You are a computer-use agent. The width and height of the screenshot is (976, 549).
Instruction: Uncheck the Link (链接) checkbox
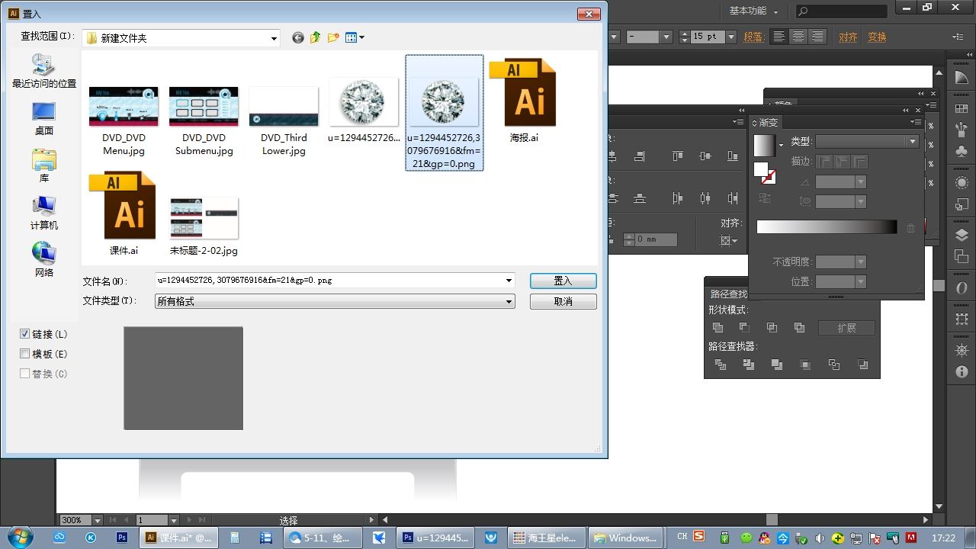(25, 334)
